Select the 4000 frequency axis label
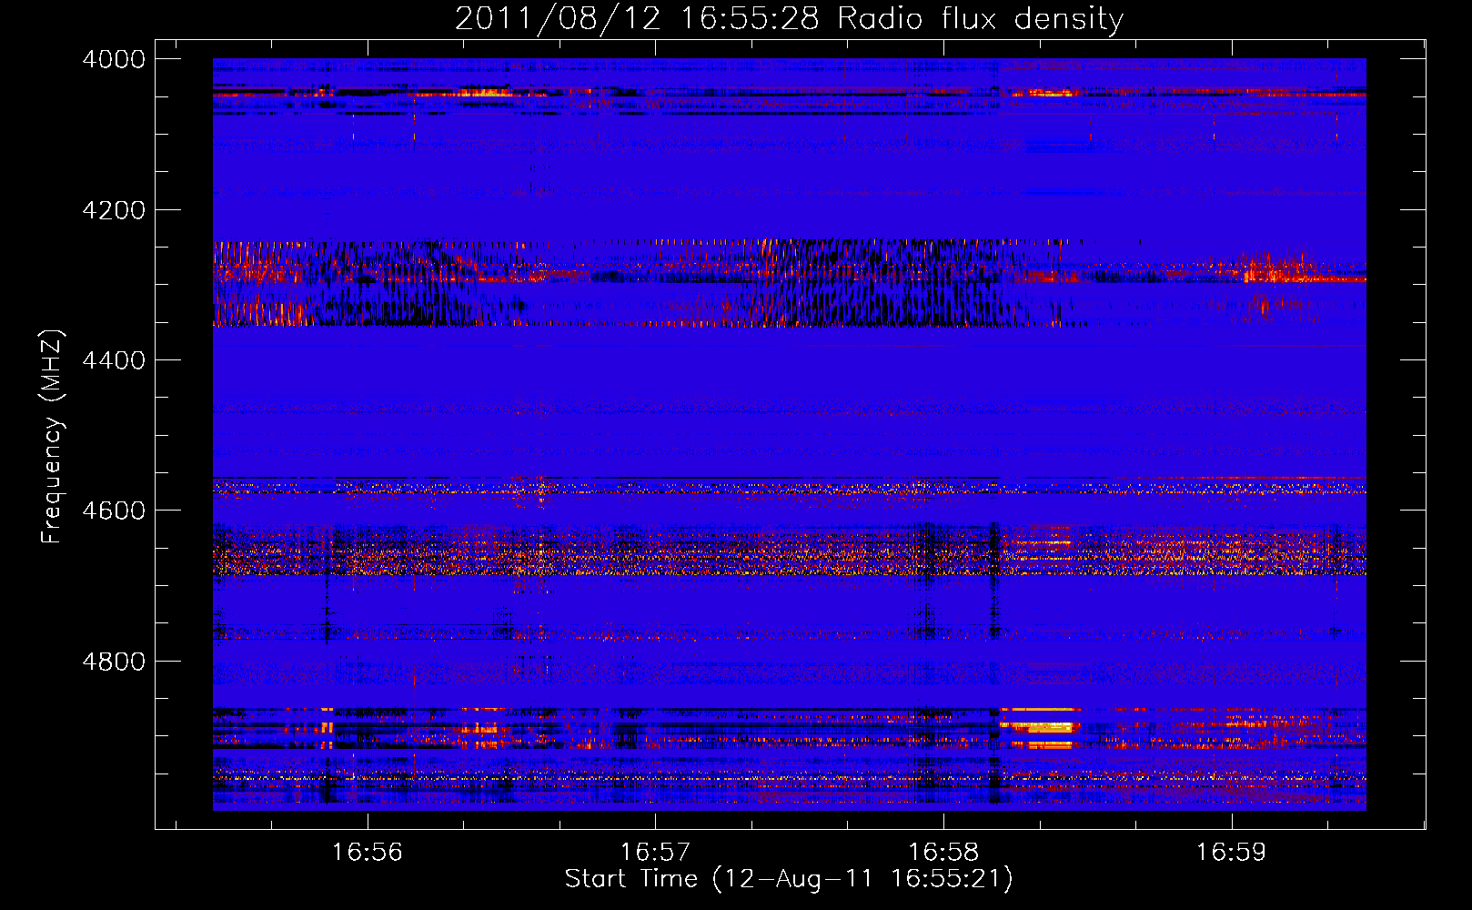This screenshot has width=1472, height=910. click(x=114, y=59)
